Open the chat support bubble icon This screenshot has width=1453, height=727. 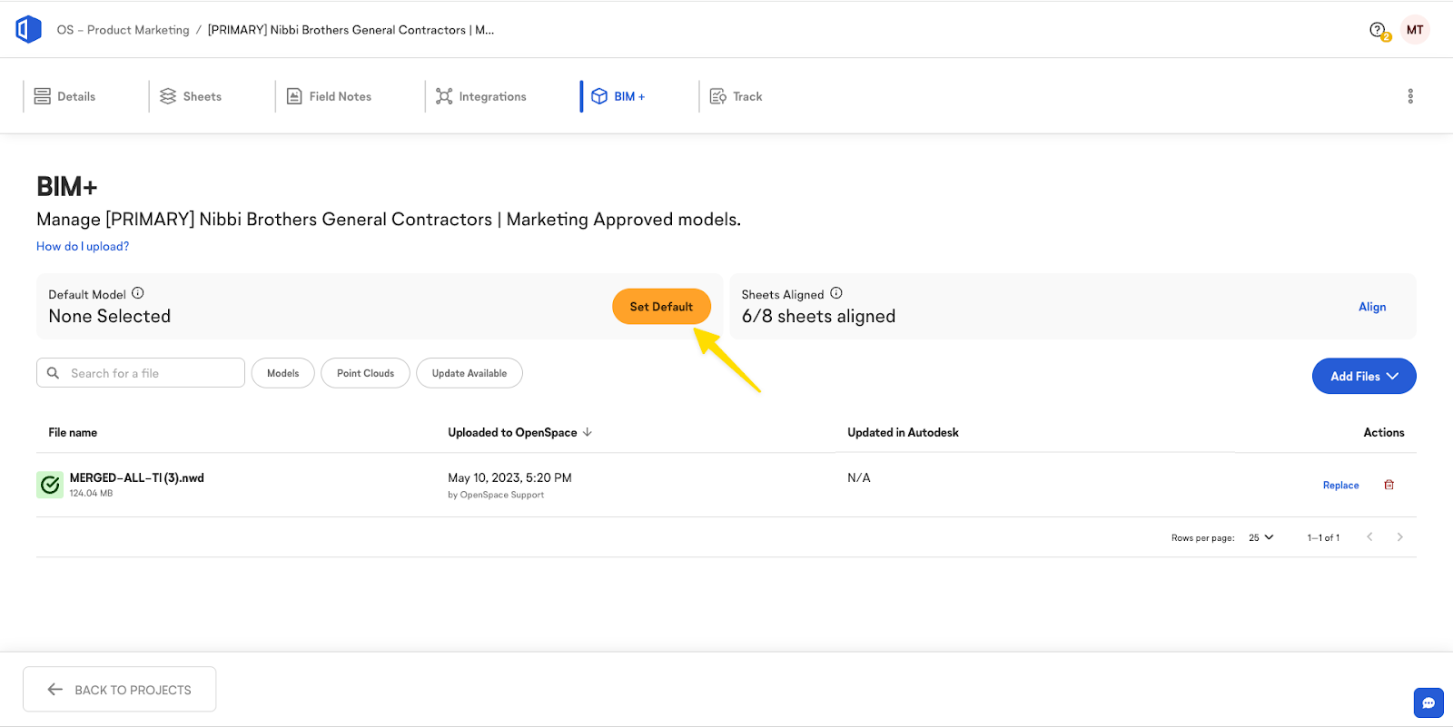[x=1428, y=702]
